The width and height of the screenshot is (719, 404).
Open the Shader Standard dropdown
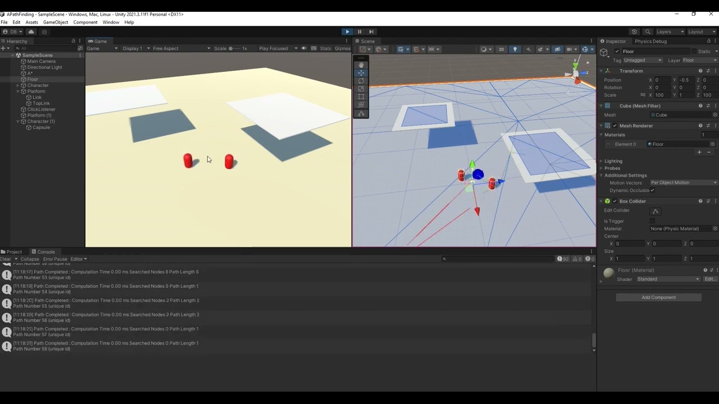coord(668,279)
